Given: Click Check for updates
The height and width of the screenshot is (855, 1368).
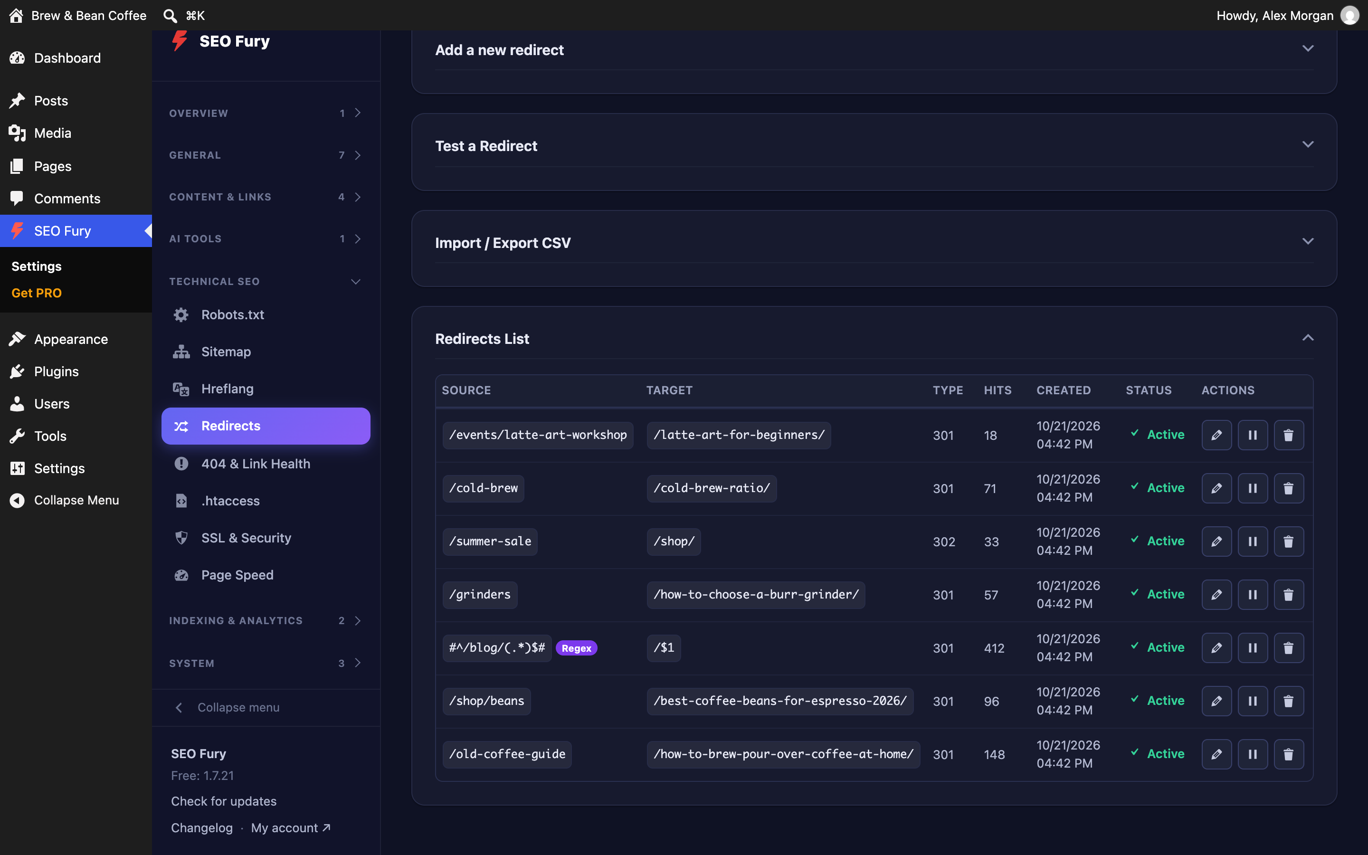Looking at the screenshot, I should (224, 801).
